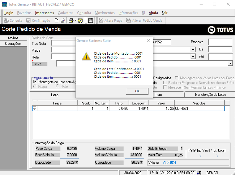Viewport: 235px width, 175px height.
Task: Toggle Montagem Sem Verificar Limites Mínimos
Action: (x=165, y=87)
